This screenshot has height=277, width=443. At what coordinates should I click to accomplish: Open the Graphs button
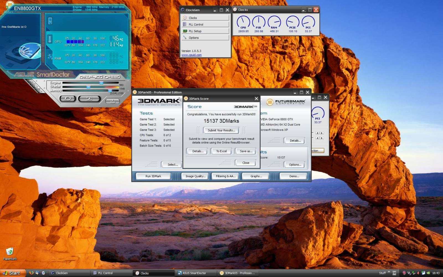click(256, 176)
